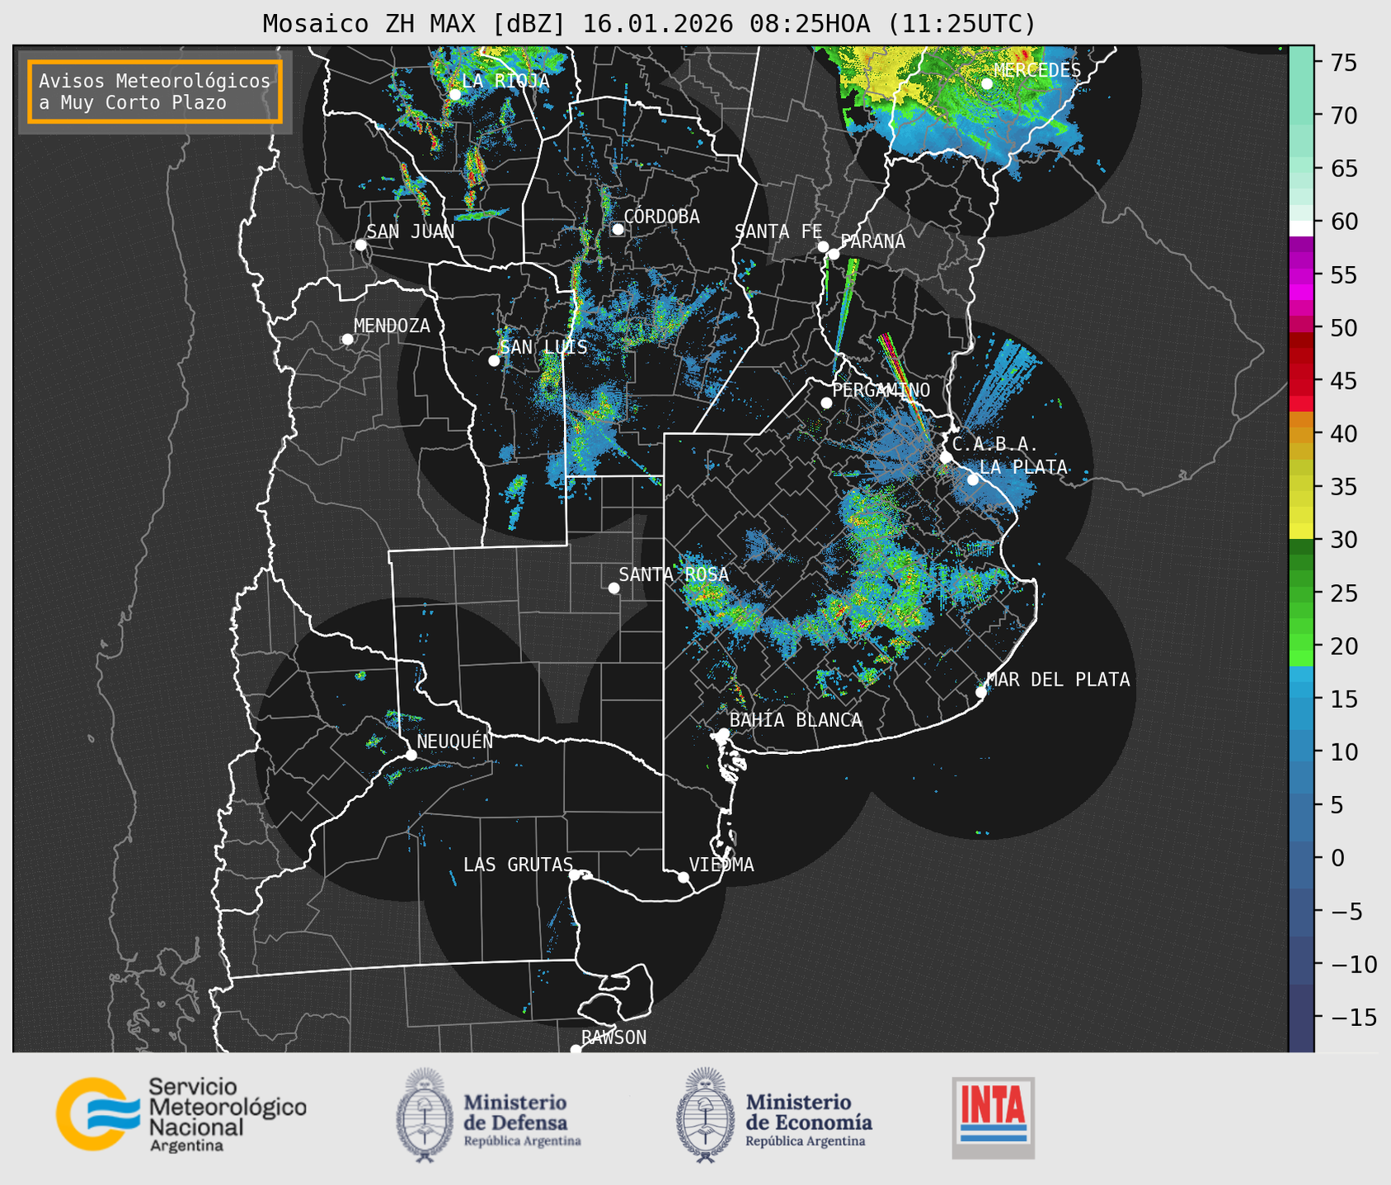Click the C.A.B.A. city marker
Image resolution: width=1391 pixels, height=1185 pixels.
(946, 457)
